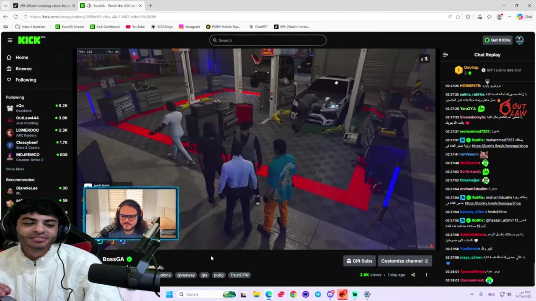Click the address bar URL

pos(93,17)
